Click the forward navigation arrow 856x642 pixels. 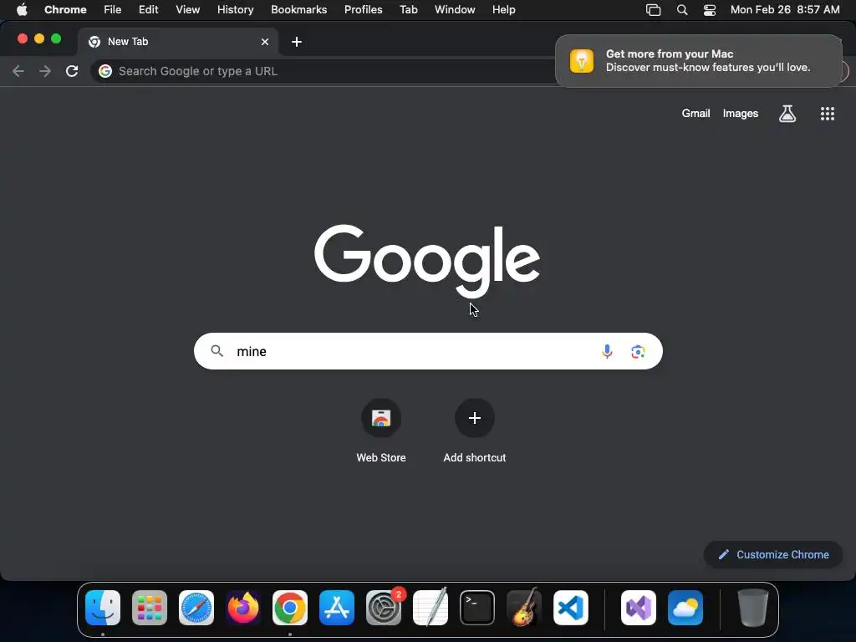point(45,71)
